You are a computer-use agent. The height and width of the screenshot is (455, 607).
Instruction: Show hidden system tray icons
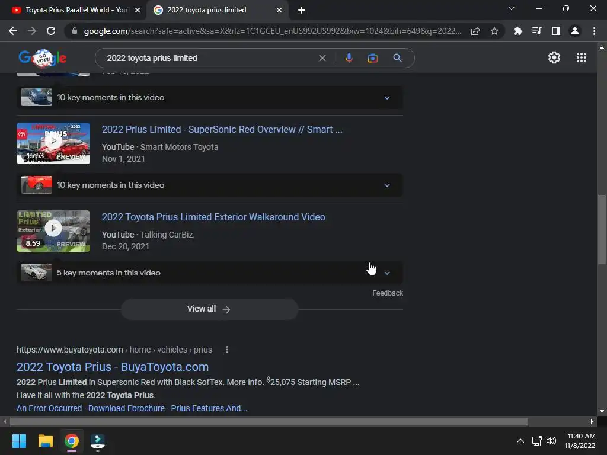[x=520, y=441]
